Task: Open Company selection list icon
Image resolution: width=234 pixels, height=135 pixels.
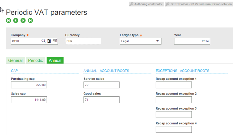Action: pyautogui.click(x=55, y=41)
